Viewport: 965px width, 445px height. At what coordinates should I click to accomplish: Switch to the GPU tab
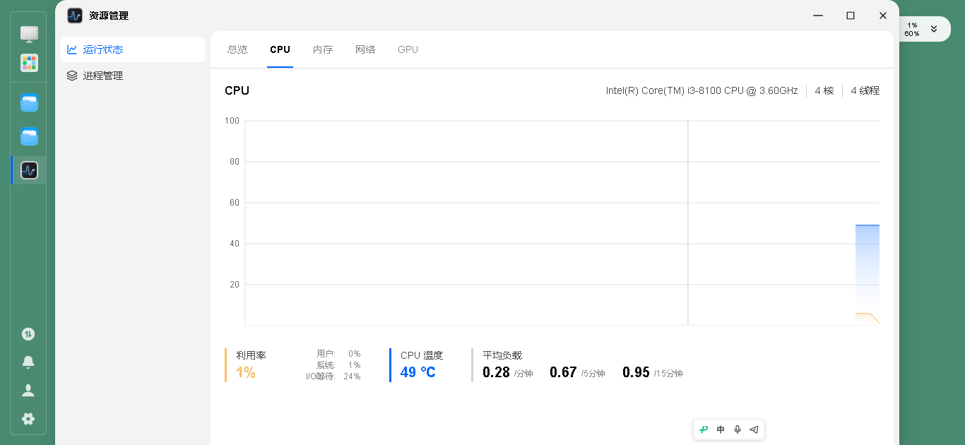(408, 49)
